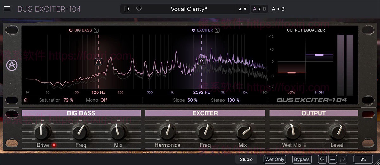Open the edit history list icon

(332, 159)
